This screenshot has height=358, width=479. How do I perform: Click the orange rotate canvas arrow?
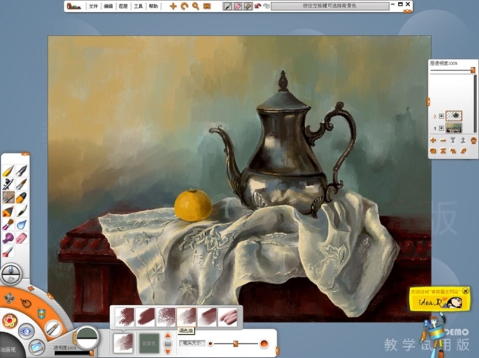[x=184, y=6]
